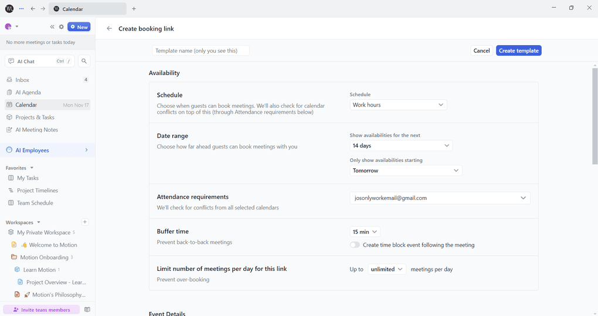Click the settings gear icon in sidebar
598x316 pixels.
tap(62, 27)
